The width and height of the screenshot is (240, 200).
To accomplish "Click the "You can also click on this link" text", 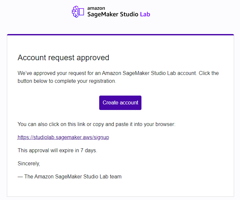I will (x=52, y=124).
